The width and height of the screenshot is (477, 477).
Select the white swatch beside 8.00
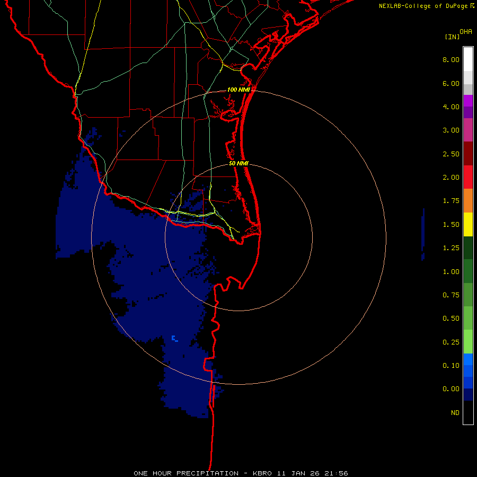coord(468,59)
